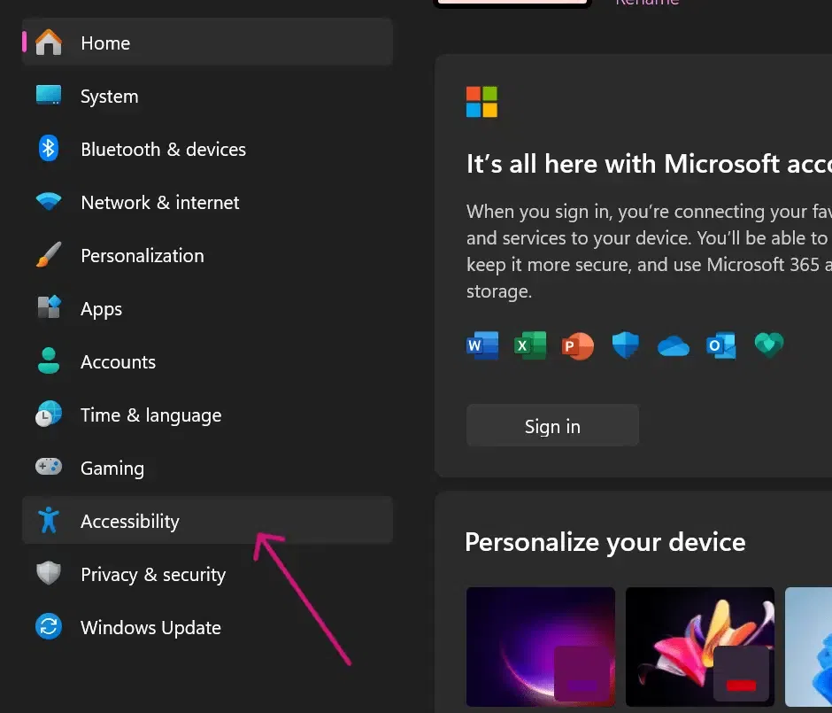Viewport: 832px width, 713px height.
Task: Open Gaming settings via its icon
Action: click(49, 468)
